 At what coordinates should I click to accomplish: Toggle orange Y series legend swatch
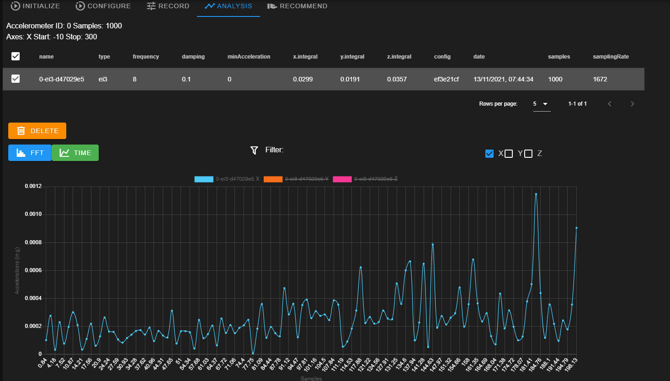pos(273,179)
